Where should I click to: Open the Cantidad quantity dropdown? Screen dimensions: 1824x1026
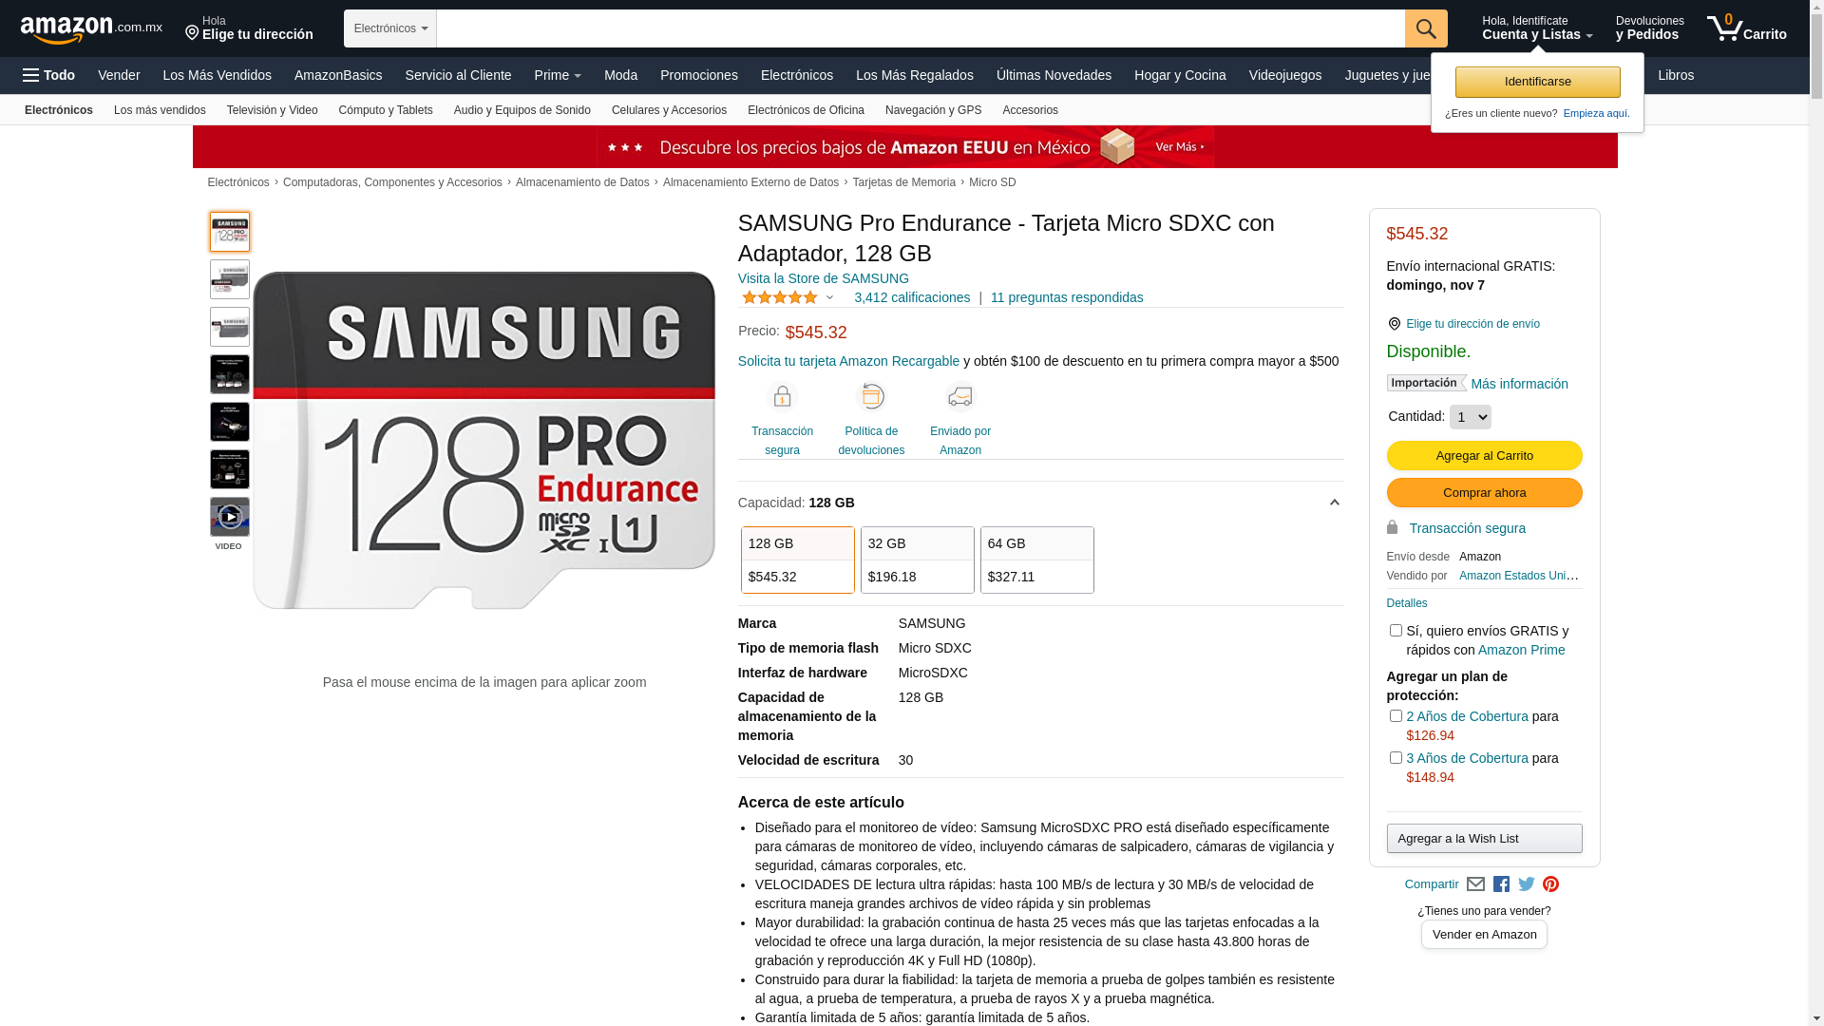pos(1470,417)
